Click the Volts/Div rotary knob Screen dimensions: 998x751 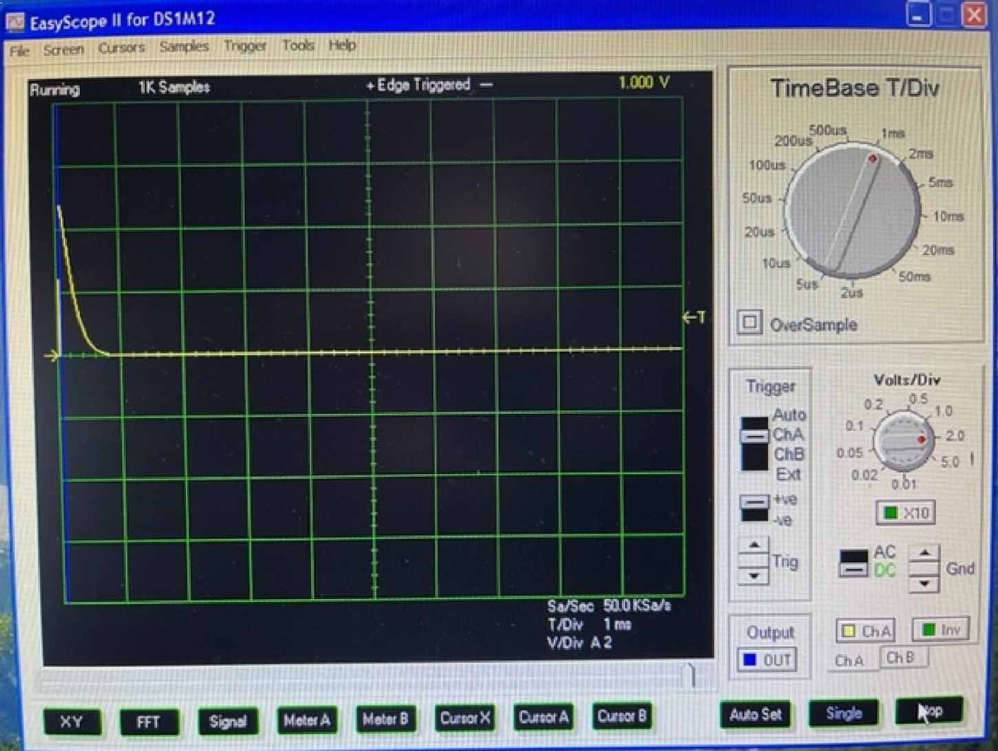coord(904,442)
